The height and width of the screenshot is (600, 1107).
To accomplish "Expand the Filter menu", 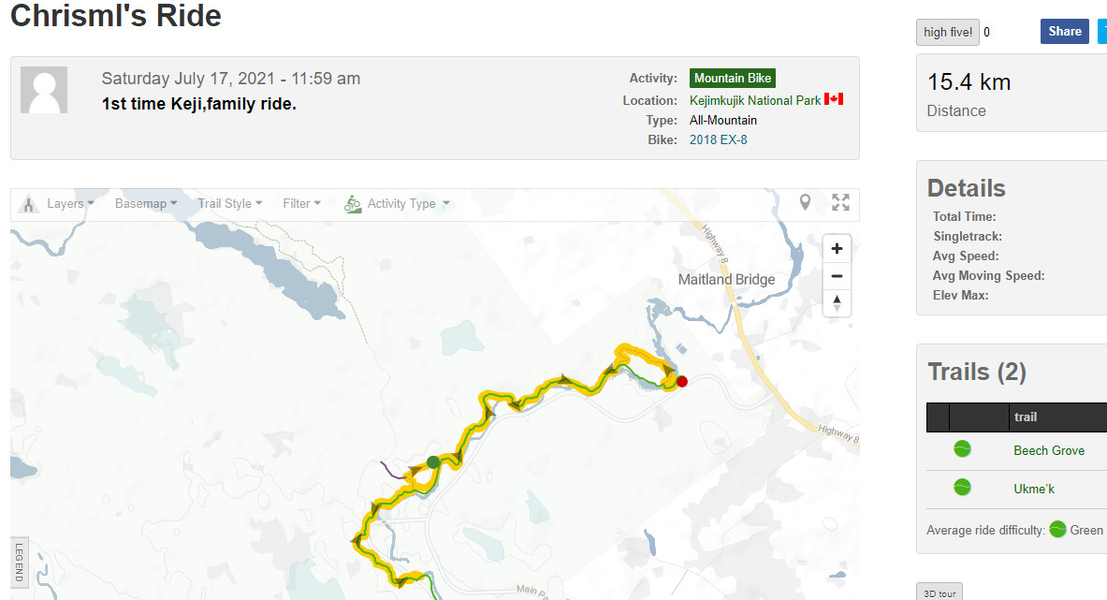I will 301,204.
